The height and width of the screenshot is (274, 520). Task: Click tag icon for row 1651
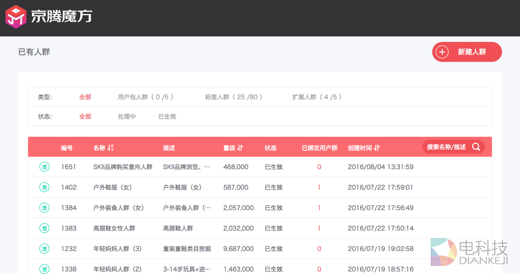tap(44, 167)
